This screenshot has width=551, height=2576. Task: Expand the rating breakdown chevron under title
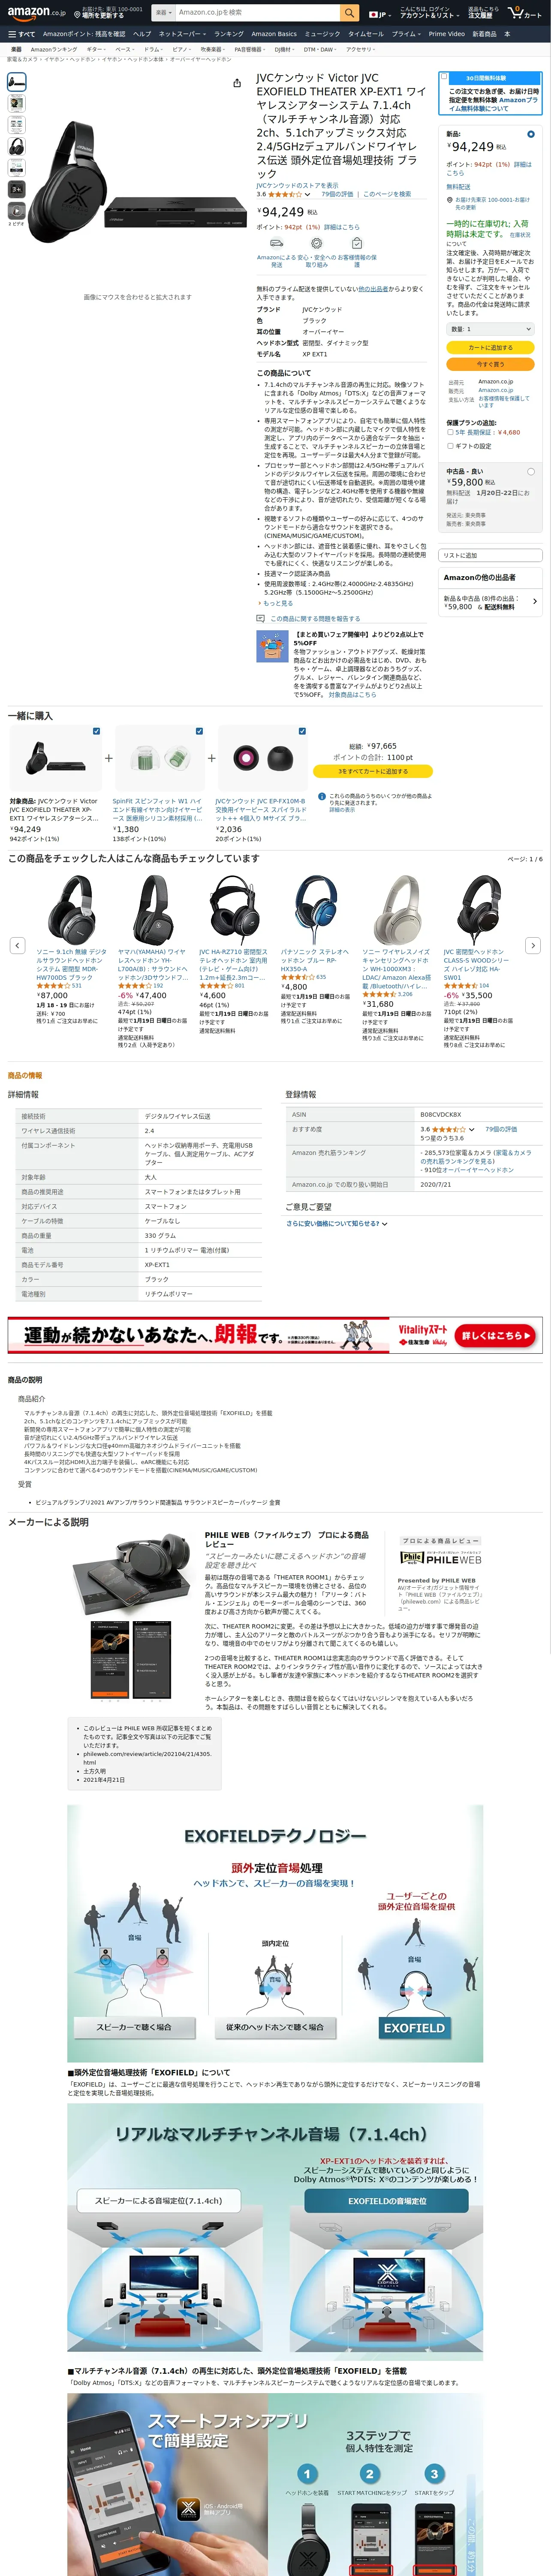307,194
